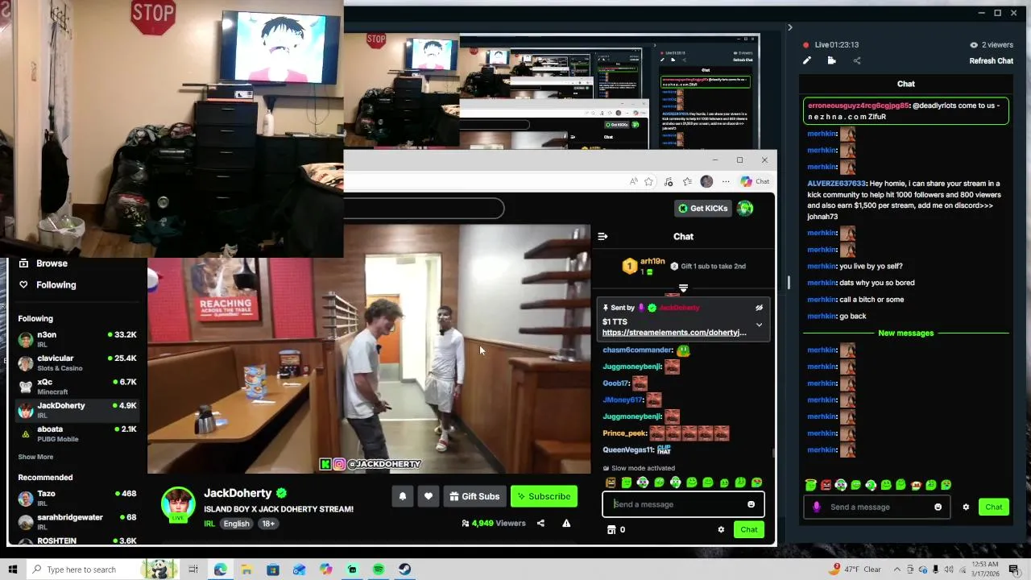Click microphone icon in right chat input

817,507
